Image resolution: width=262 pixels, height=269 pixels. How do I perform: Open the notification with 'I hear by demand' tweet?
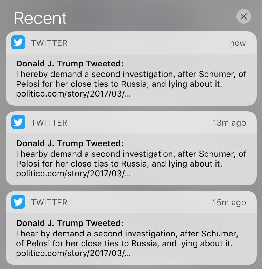131,228
